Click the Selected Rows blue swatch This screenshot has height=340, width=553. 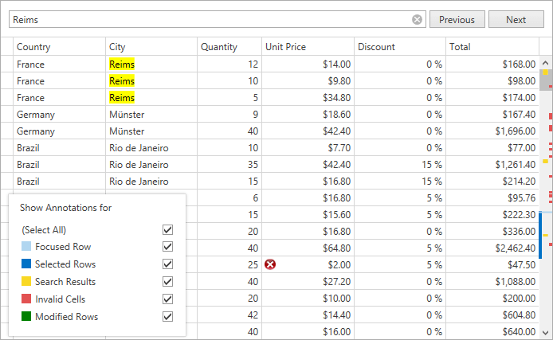26,264
